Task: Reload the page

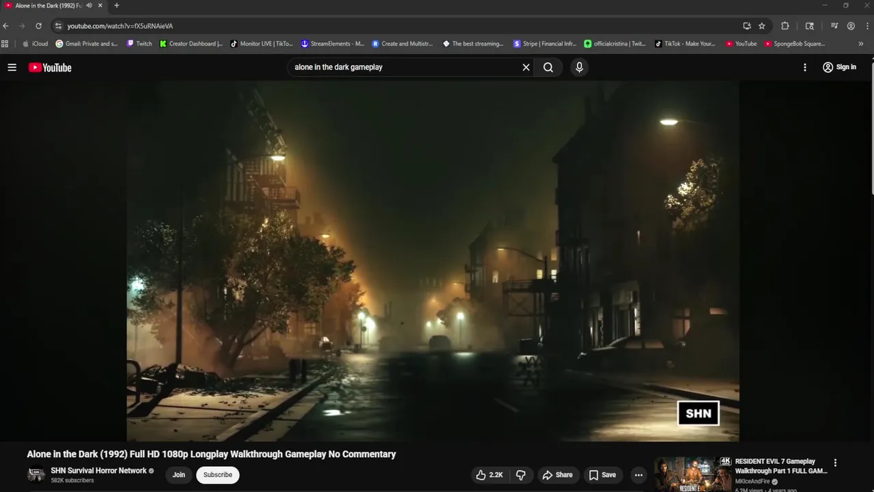Action: coord(39,26)
